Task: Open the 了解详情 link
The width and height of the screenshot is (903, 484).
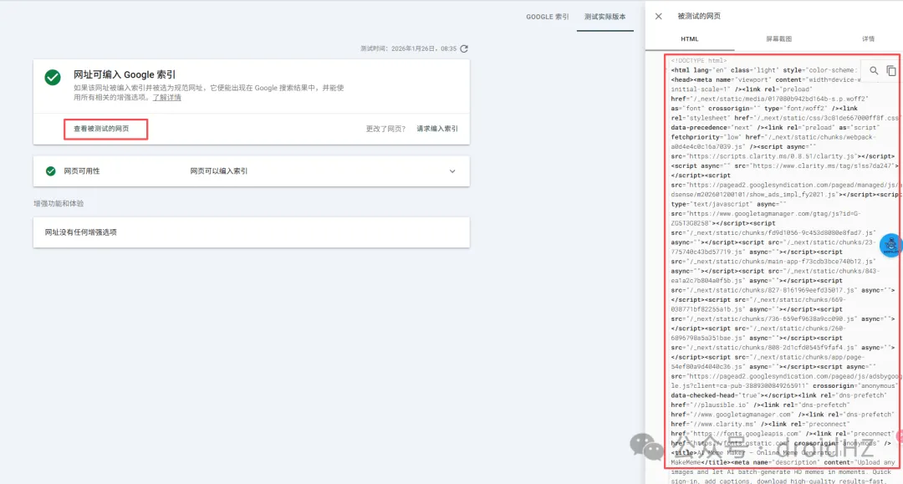Action: coord(166,98)
